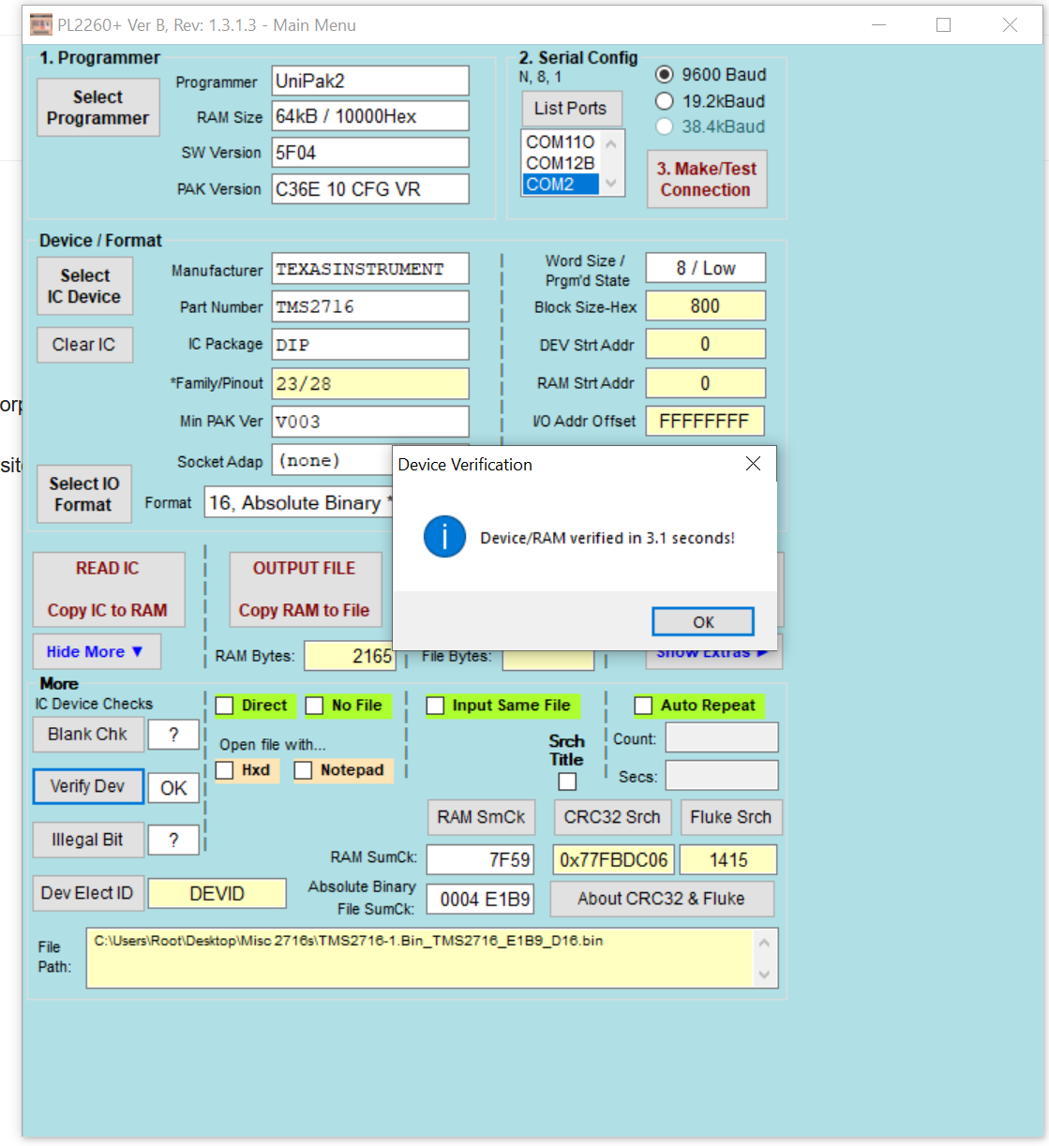The width and height of the screenshot is (1049, 1146).
Task: Click the Verify Dev button
Action: 88,786
